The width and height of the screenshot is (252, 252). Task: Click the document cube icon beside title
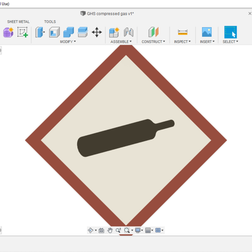tap(83, 13)
